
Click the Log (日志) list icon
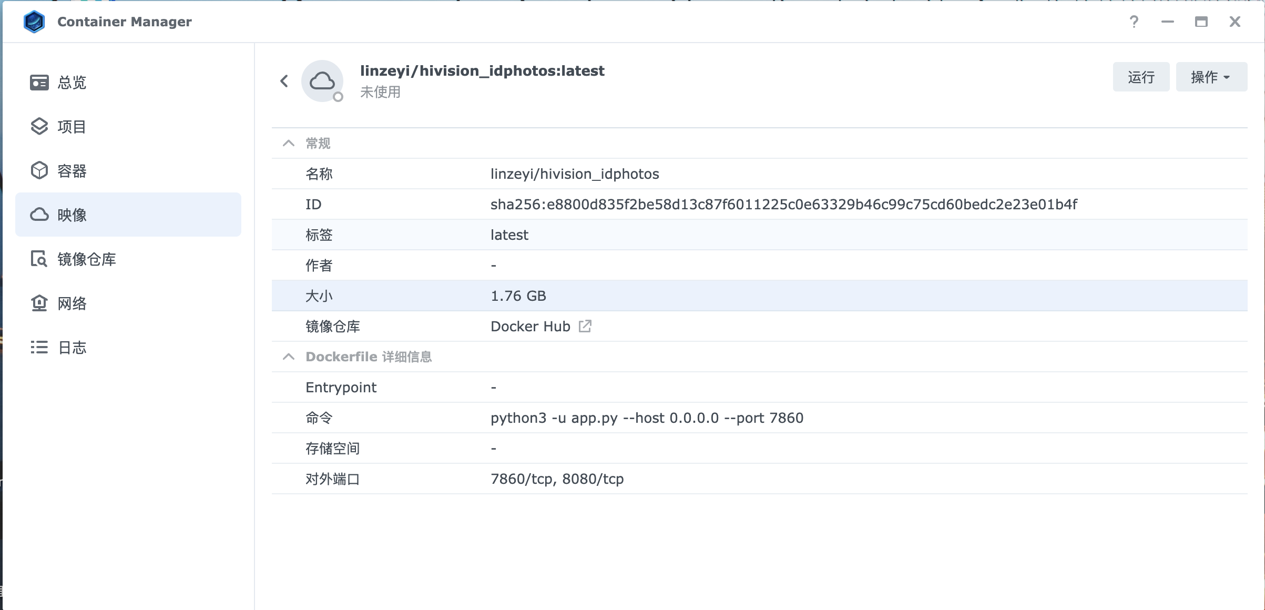[39, 348]
